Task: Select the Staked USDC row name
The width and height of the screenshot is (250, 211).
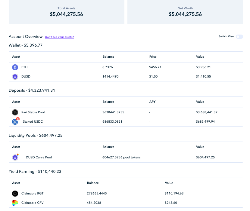Action: tap(33, 121)
